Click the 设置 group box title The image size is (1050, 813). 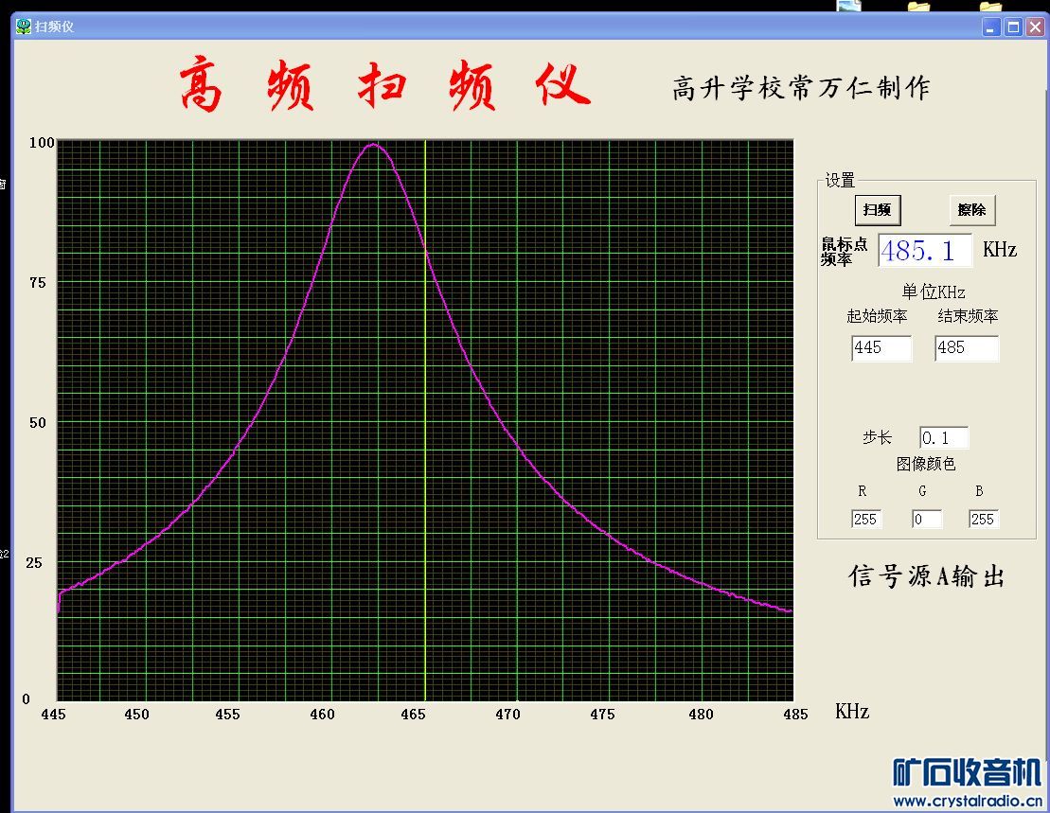(840, 180)
